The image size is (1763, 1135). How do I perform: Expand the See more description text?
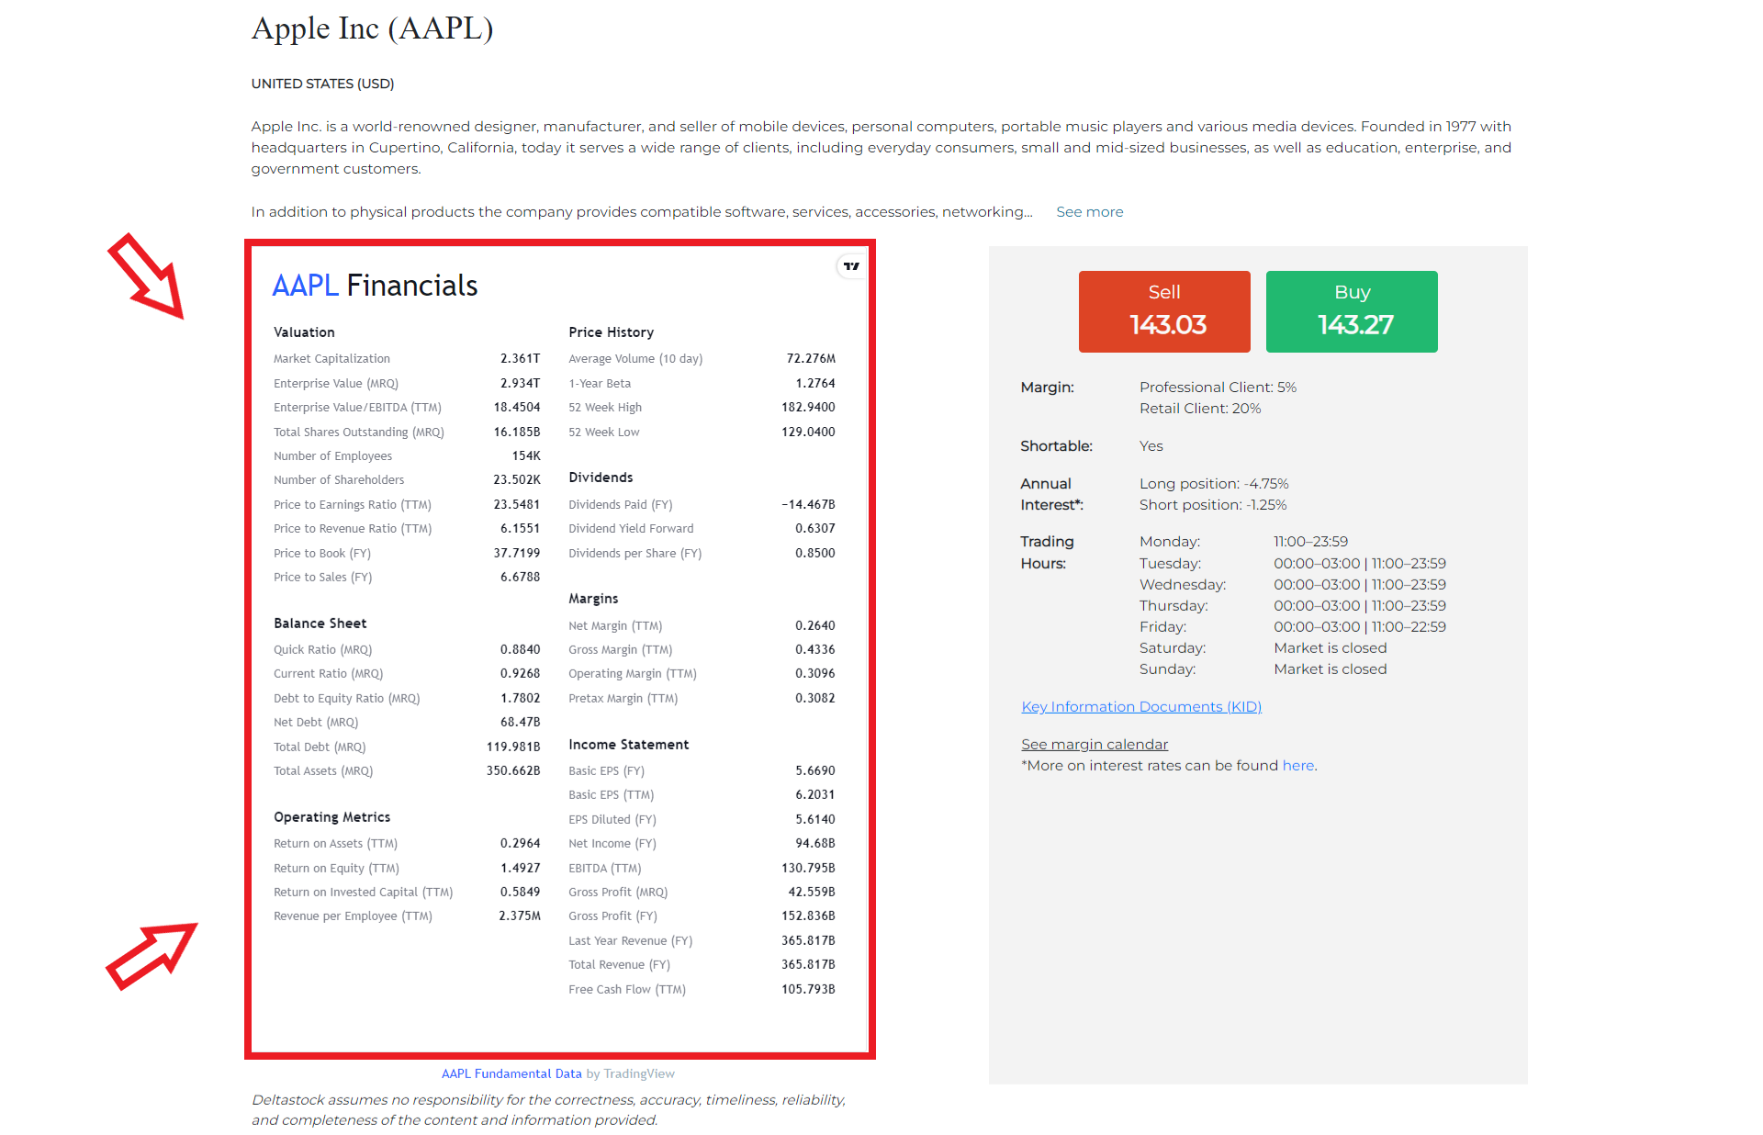point(1088,211)
